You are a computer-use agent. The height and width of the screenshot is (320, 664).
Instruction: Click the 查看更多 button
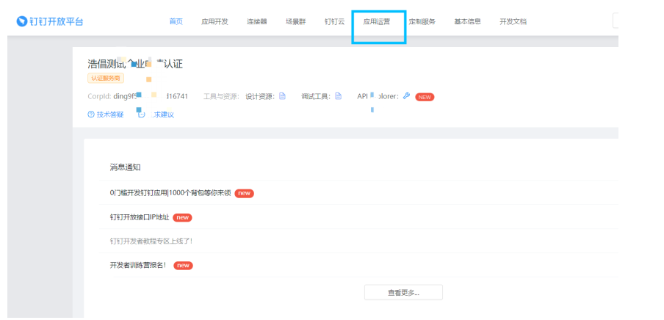coord(403,292)
